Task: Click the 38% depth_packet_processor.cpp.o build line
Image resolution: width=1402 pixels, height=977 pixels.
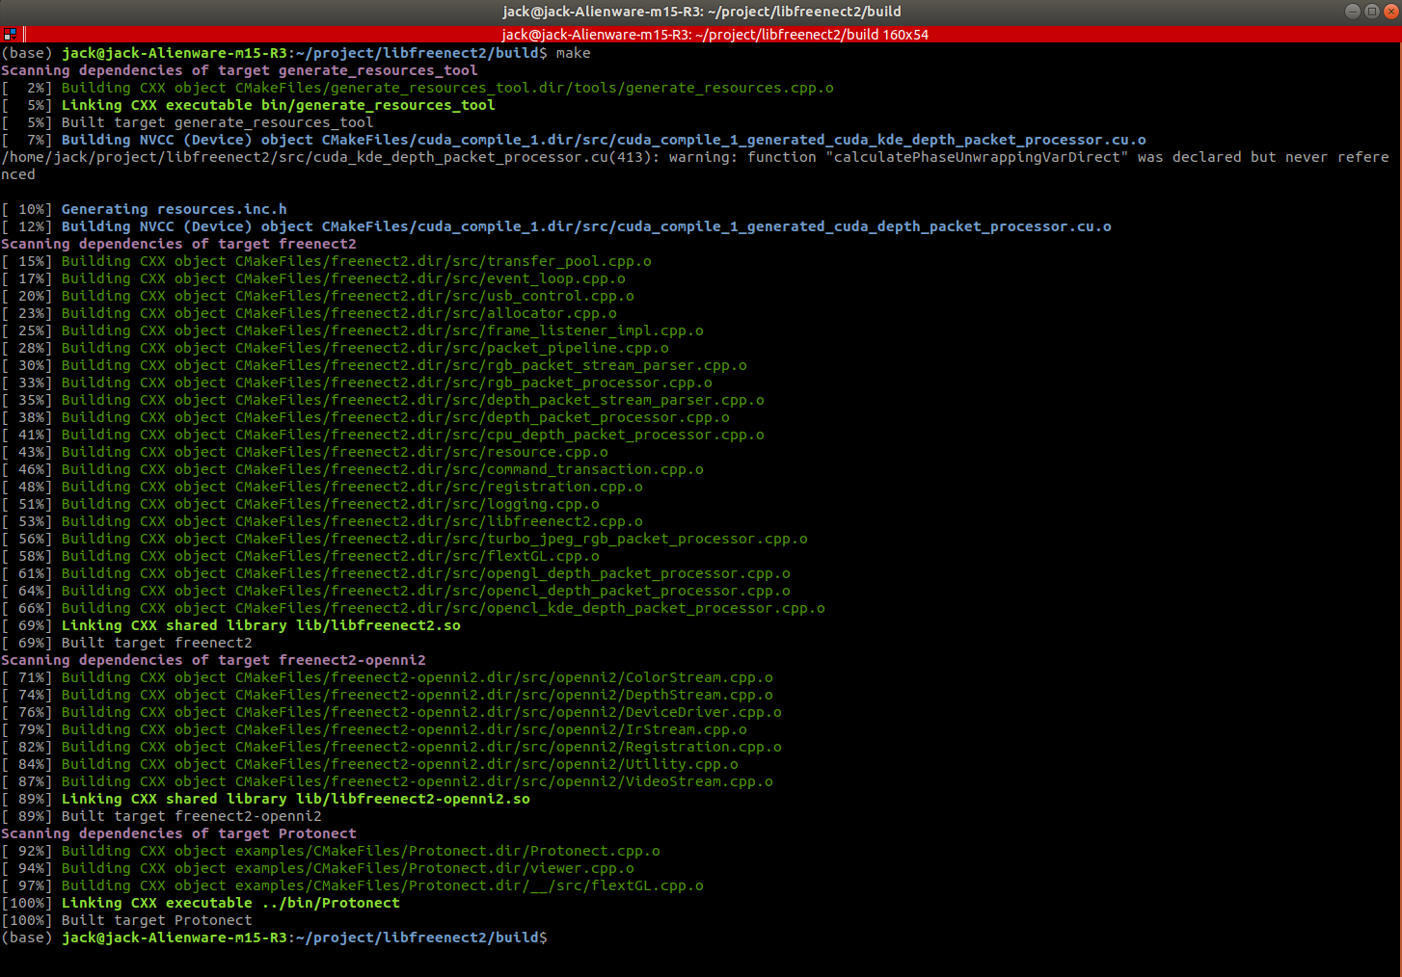Action: (x=365, y=417)
